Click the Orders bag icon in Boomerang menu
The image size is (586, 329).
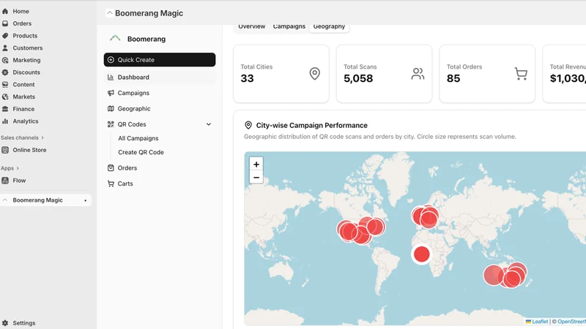111,168
